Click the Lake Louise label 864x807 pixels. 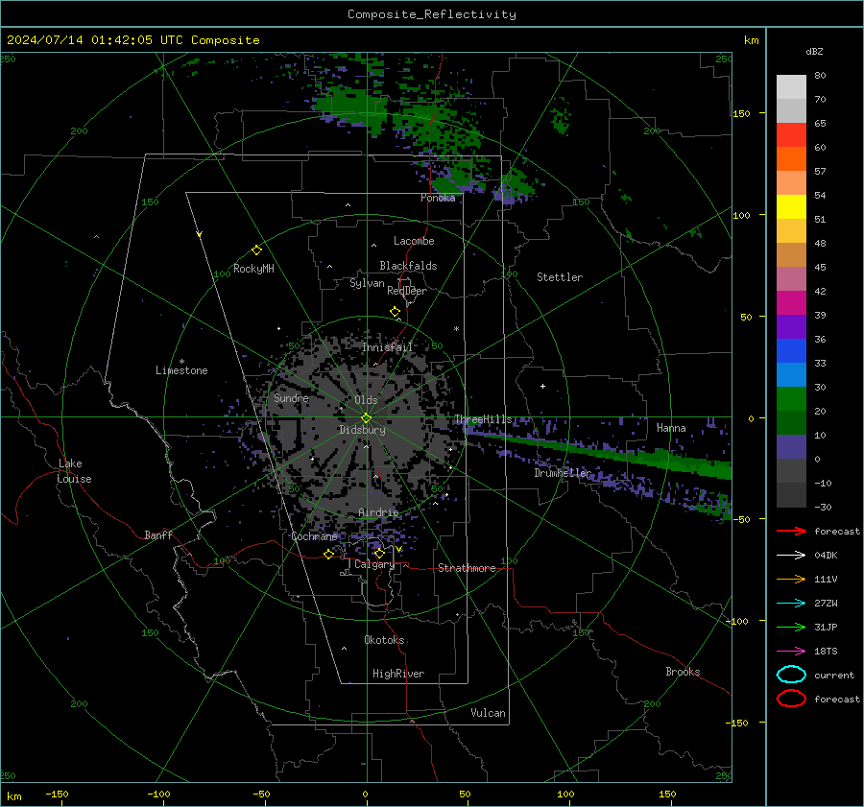(x=74, y=471)
